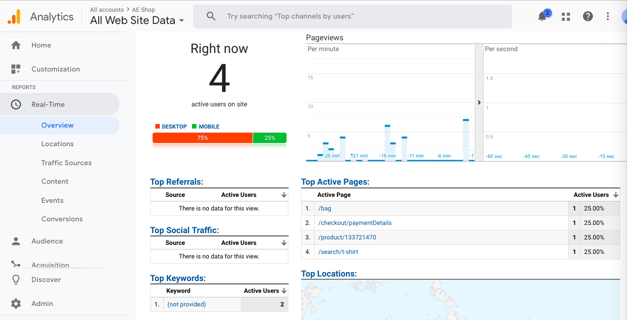Open the All Web Site Data dropdown
627x320 pixels.
click(137, 20)
